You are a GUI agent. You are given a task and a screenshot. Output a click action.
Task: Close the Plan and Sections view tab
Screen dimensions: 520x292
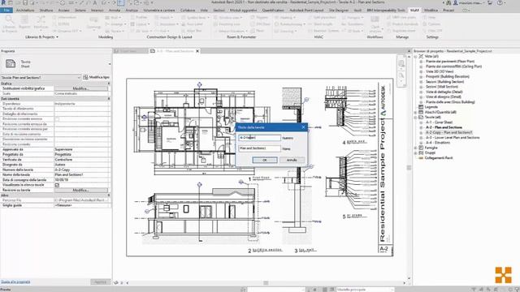pyautogui.click(x=197, y=51)
